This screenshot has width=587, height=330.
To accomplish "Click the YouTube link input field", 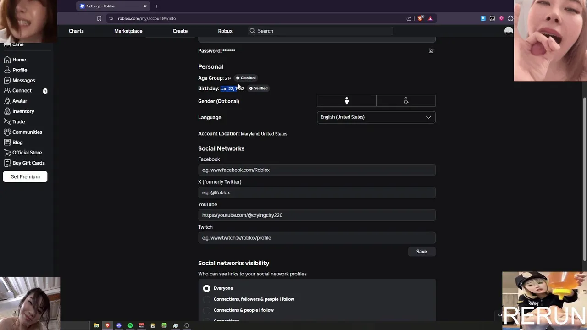I will [317, 215].
